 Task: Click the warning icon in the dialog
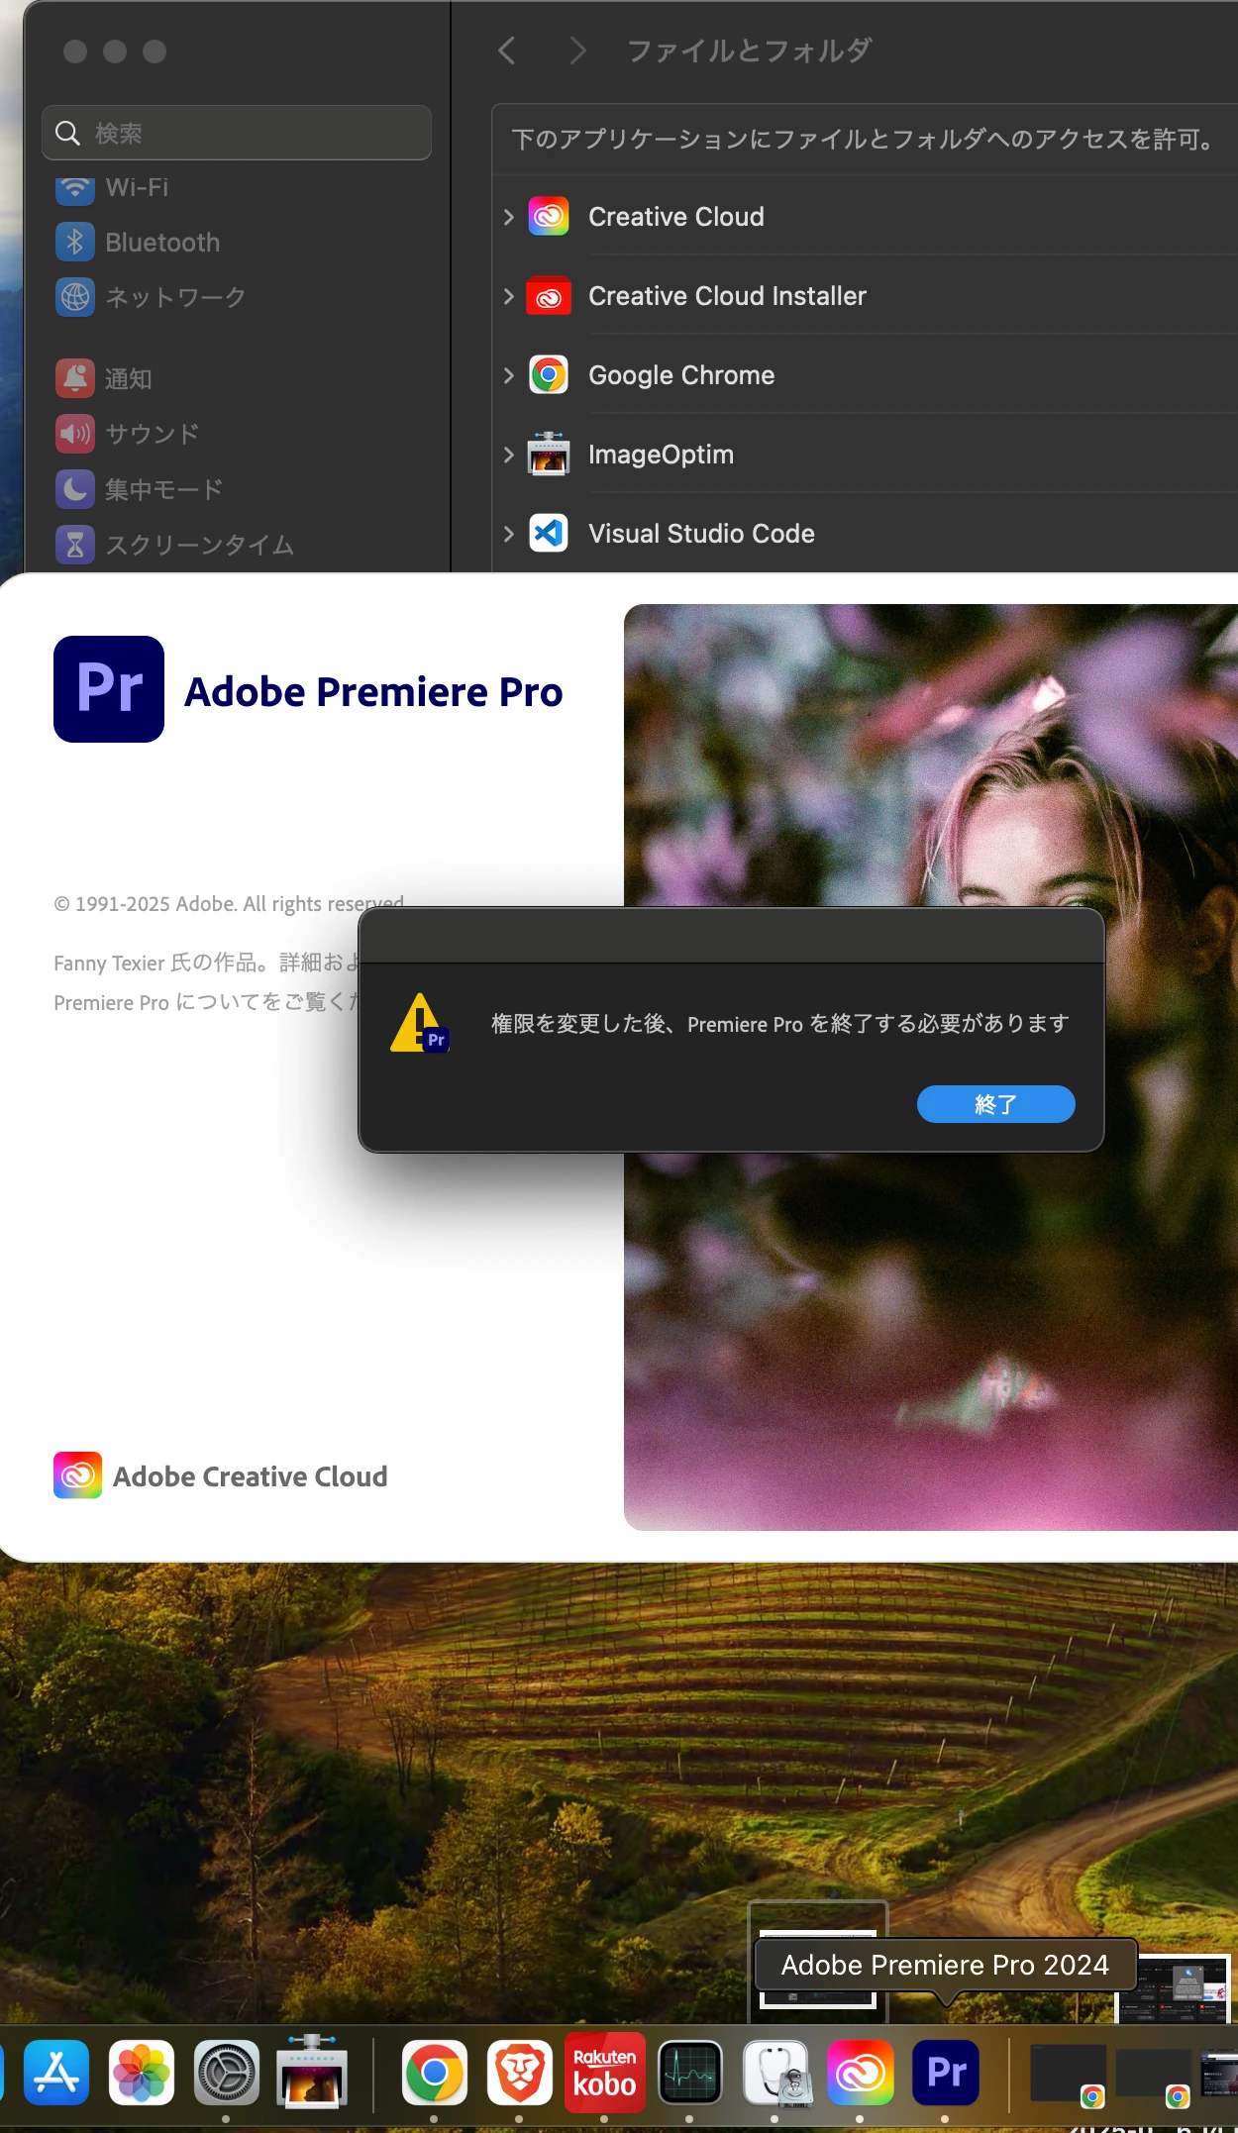coord(420,1023)
